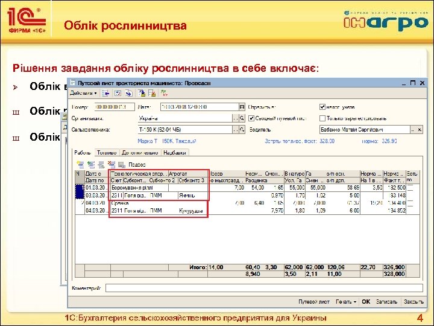Screen dimensions: 434x326
Task: Click the add row icon in the table toolbar
Action: 80,165
